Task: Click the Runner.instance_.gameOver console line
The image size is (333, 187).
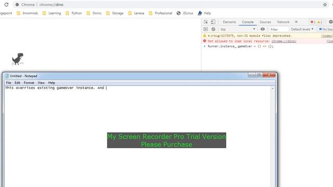Action: click(240, 46)
